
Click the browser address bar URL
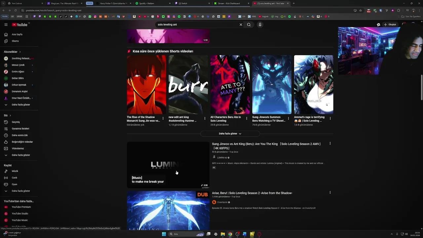tap(54, 10)
